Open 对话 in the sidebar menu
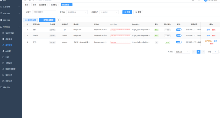Viewport: 220px width, 118px height. pos(7,57)
